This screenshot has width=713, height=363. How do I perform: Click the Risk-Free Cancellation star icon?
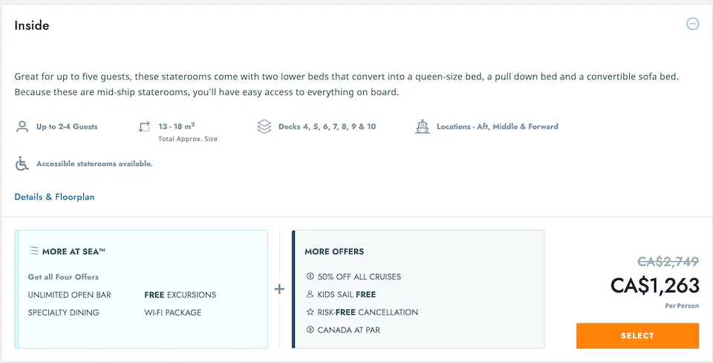pyautogui.click(x=310, y=313)
